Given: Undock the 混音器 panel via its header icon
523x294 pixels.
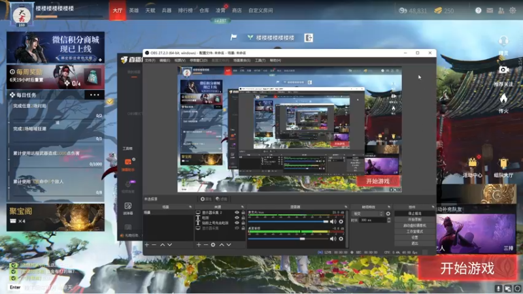Looking at the screenshot, I should (x=346, y=207).
